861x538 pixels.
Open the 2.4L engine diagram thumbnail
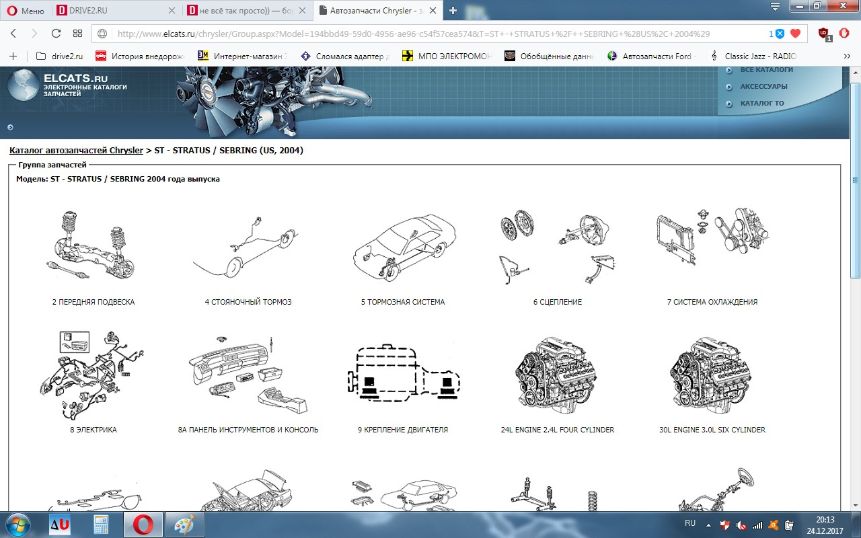tap(558, 375)
